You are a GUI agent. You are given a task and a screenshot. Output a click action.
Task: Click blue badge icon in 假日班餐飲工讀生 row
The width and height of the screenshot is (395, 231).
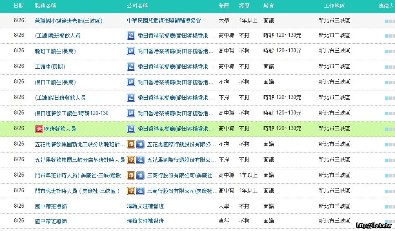point(131,113)
